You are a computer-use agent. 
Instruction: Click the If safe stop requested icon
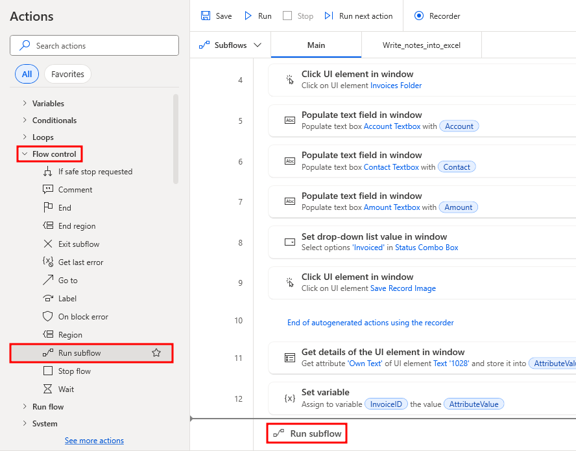(x=48, y=171)
